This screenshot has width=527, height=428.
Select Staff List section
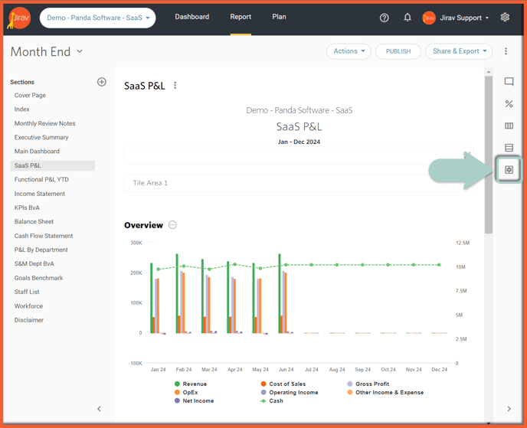pos(27,292)
